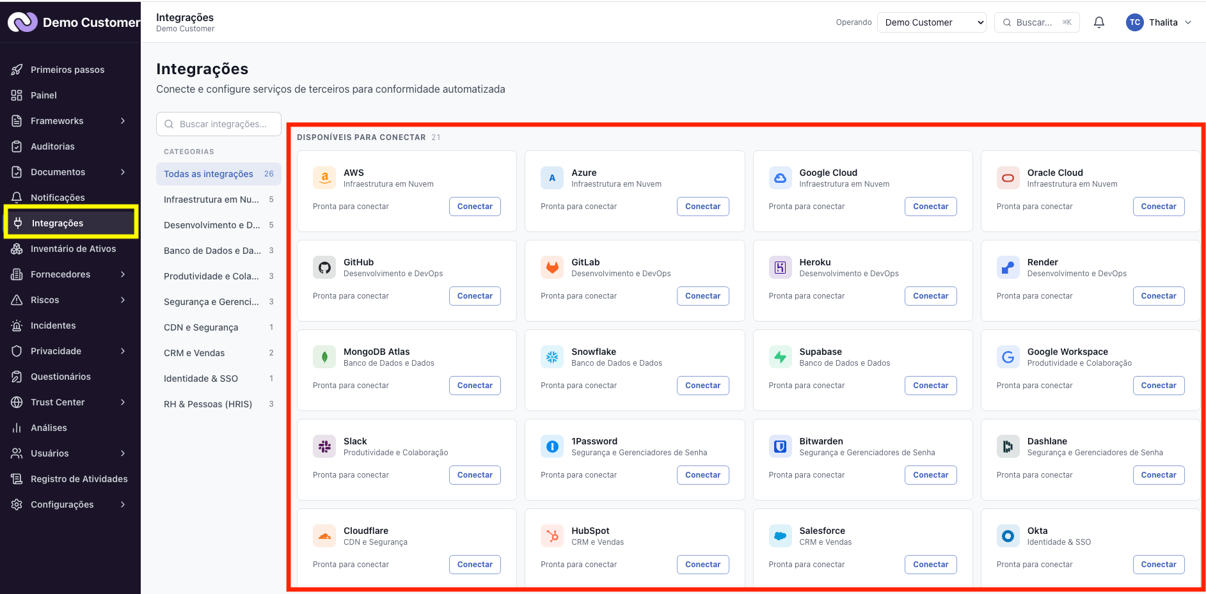Screen dimensions: 1206x594
Task: Open the Operando customer dropdown
Action: (932, 22)
